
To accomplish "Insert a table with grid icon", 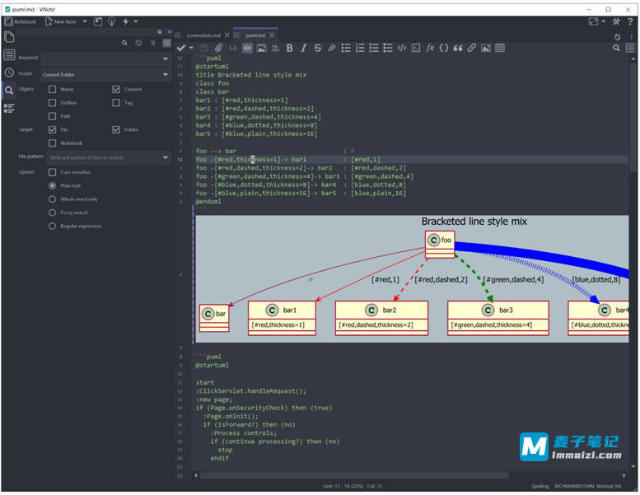I will coord(500,48).
